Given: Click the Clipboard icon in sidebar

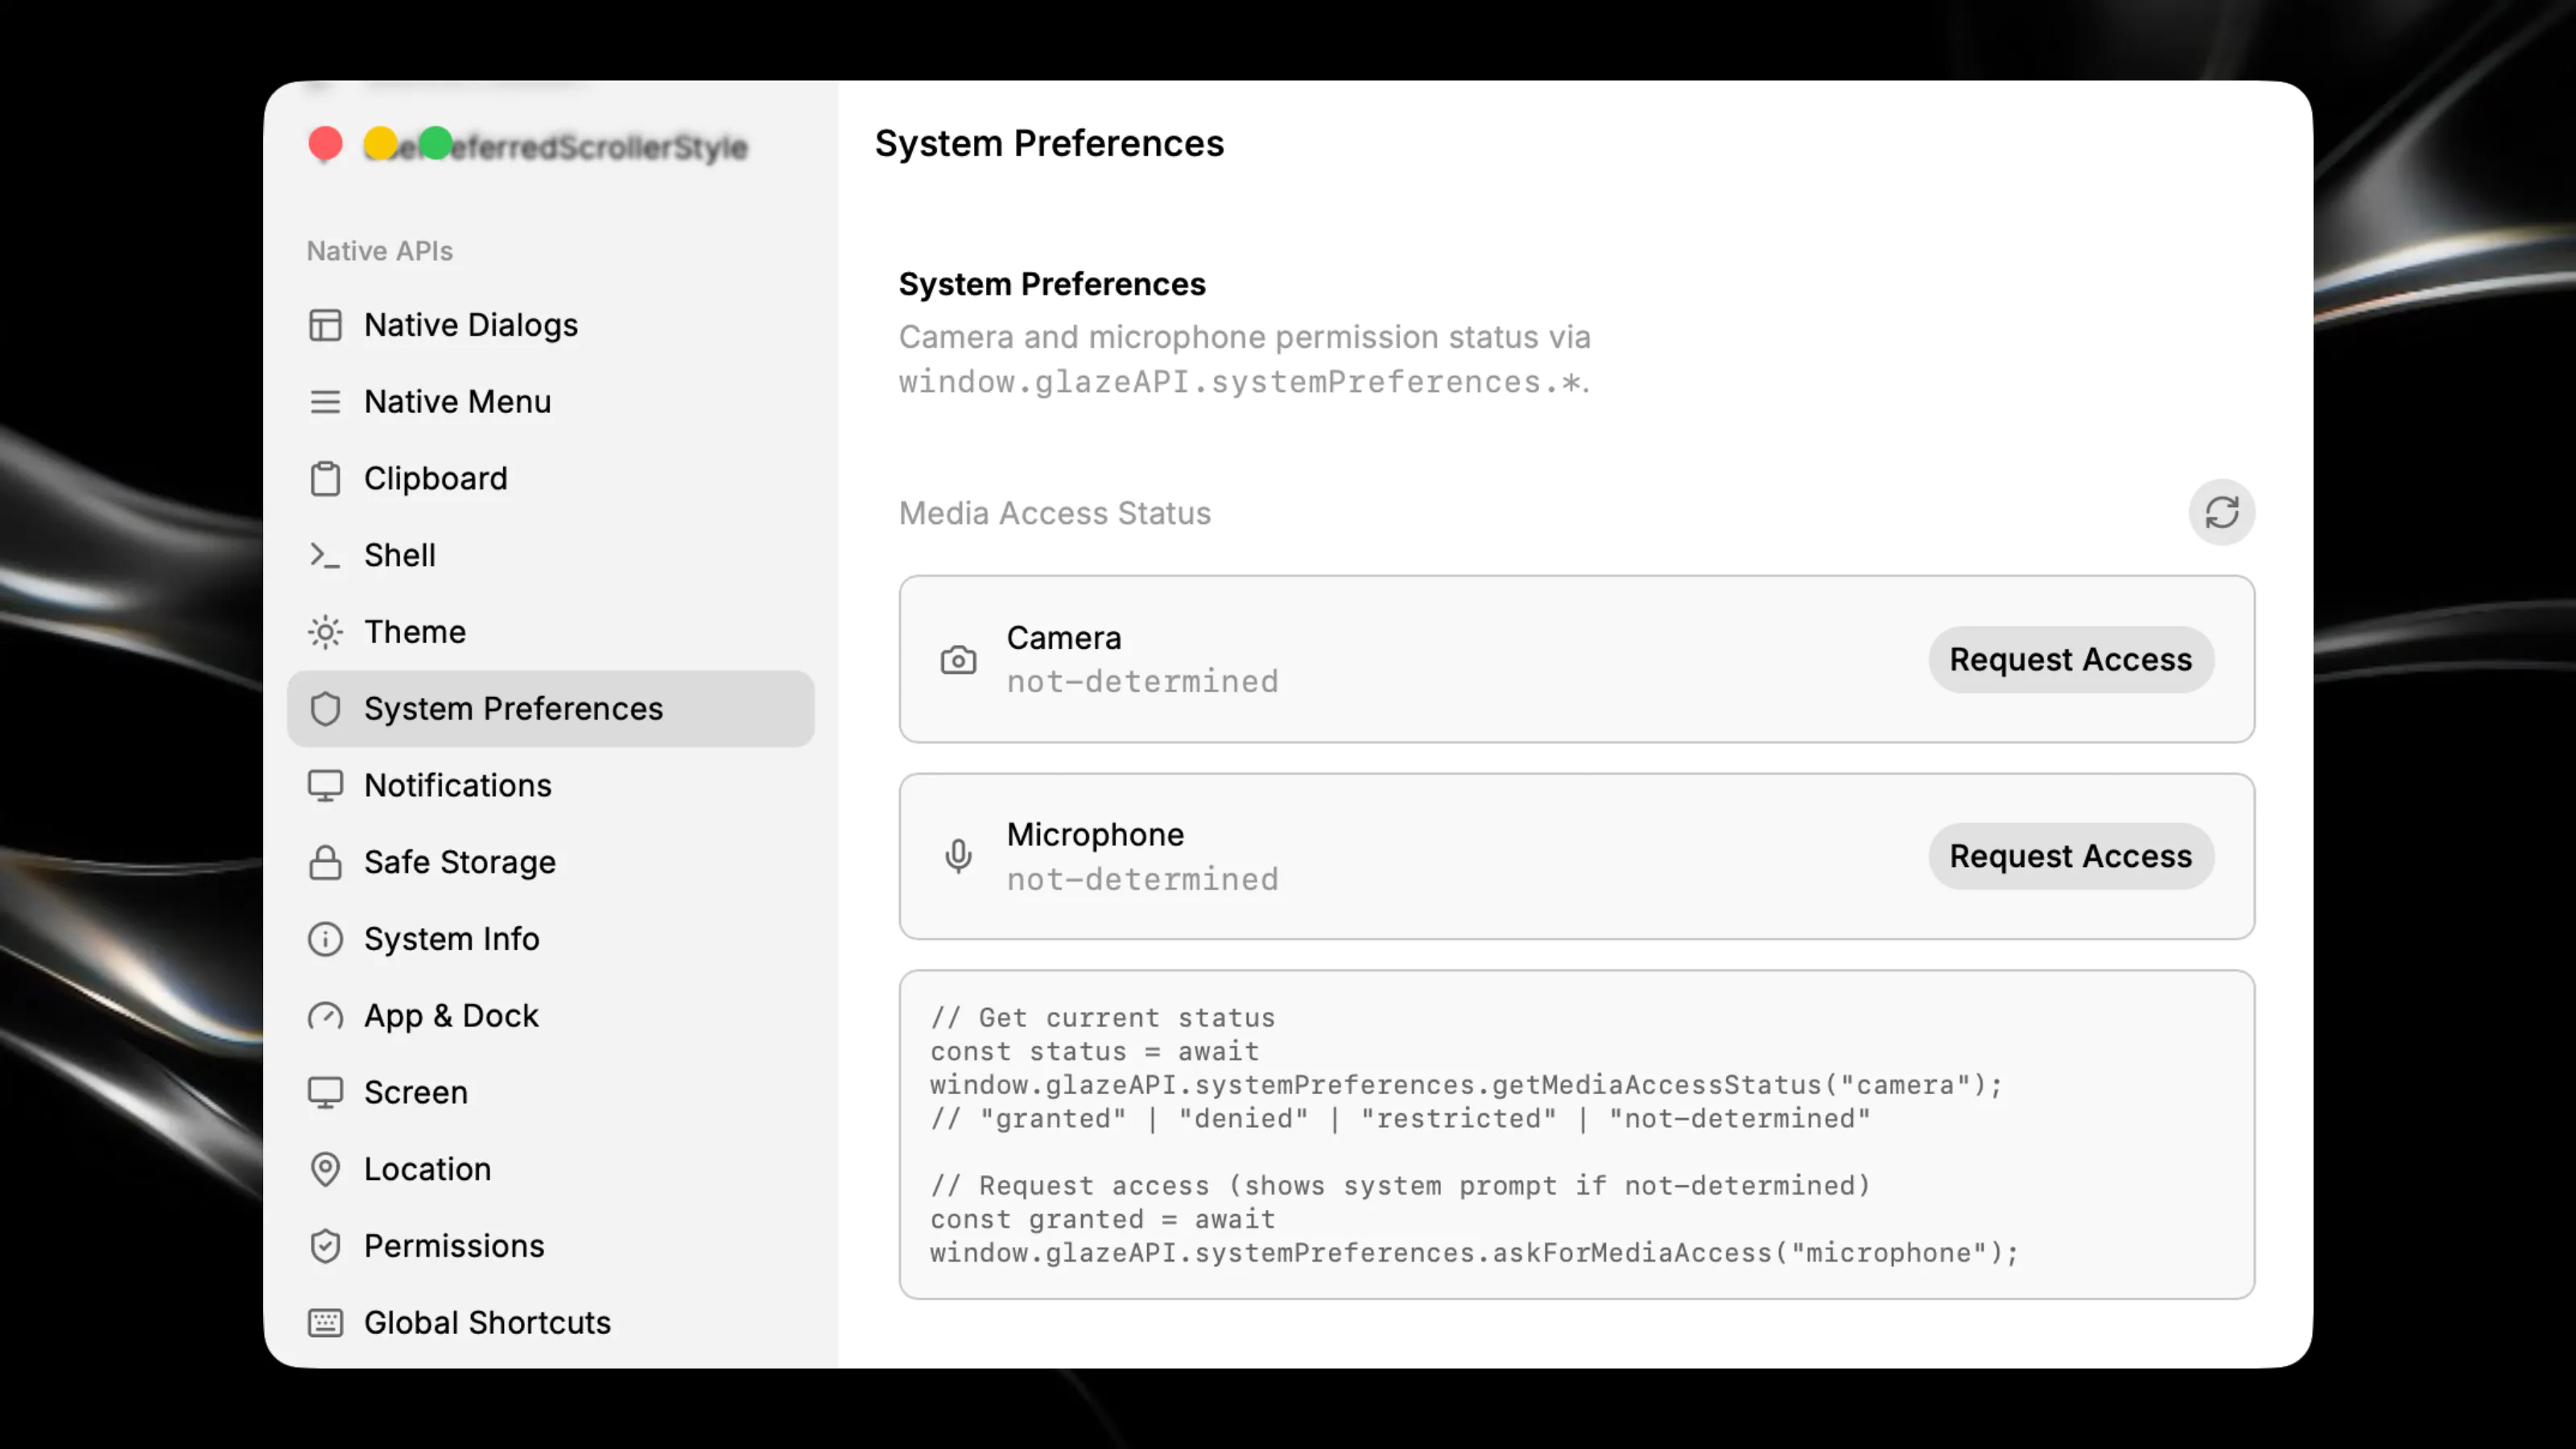Looking at the screenshot, I should tap(325, 478).
